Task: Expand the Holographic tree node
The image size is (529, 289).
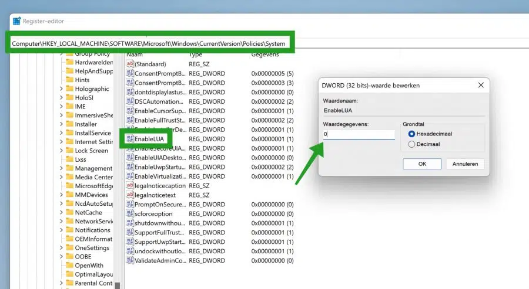Action: [61, 89]
